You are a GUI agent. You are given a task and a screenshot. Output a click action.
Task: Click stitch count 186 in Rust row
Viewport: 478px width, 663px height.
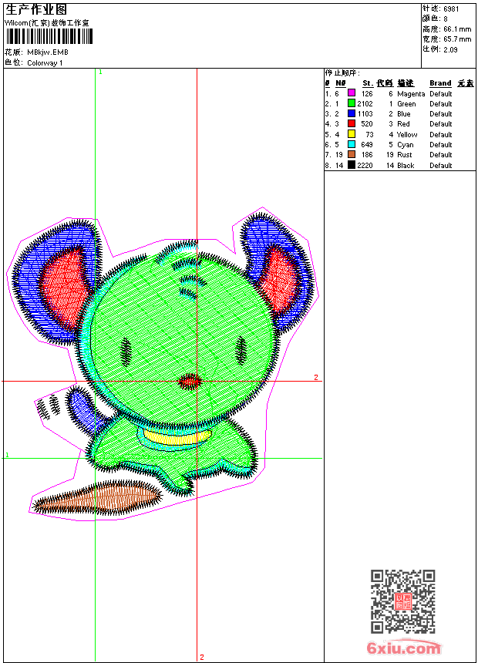[367, 155]
